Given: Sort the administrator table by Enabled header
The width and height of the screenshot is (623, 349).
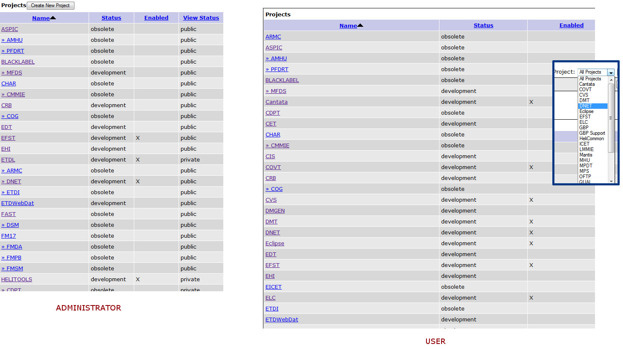Looking at the screenshot, I should 156,18.
